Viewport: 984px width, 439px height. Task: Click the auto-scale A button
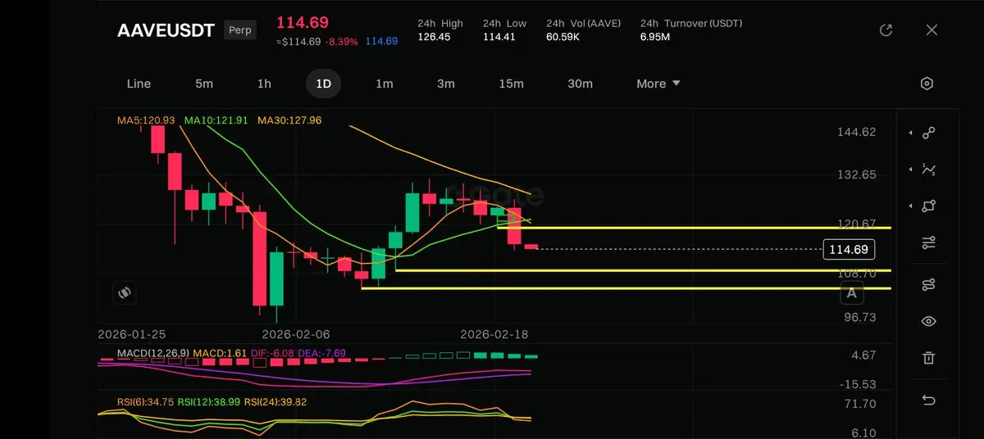(x=852, y=293)
